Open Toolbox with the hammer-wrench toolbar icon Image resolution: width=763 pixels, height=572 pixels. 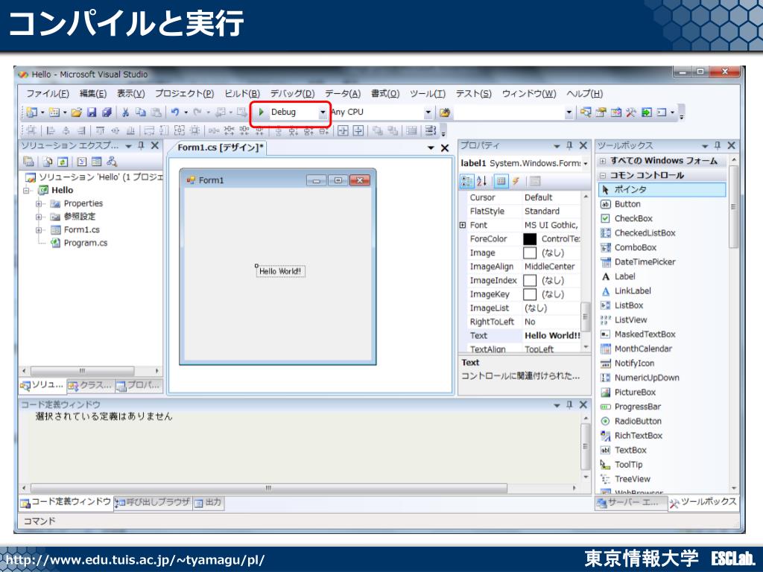coord(631,112)
